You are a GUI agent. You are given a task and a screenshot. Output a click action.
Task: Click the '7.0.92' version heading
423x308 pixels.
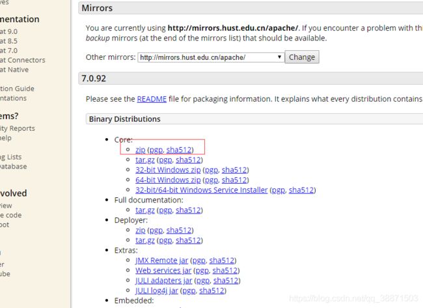[x=94, y=79]
